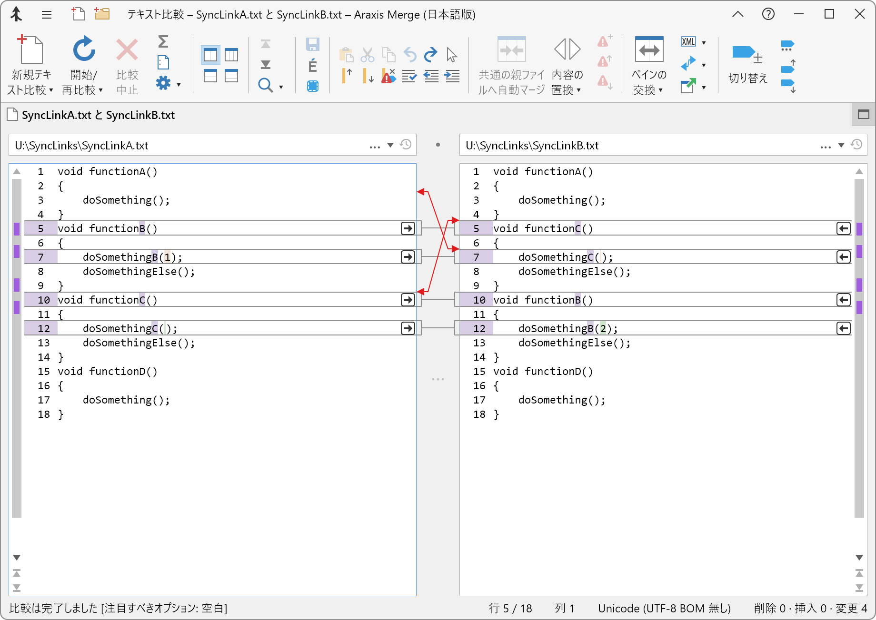Jump to previous change with orange up arrow
The width and height of the screenshot is (876, 620).
pos(347,76)
